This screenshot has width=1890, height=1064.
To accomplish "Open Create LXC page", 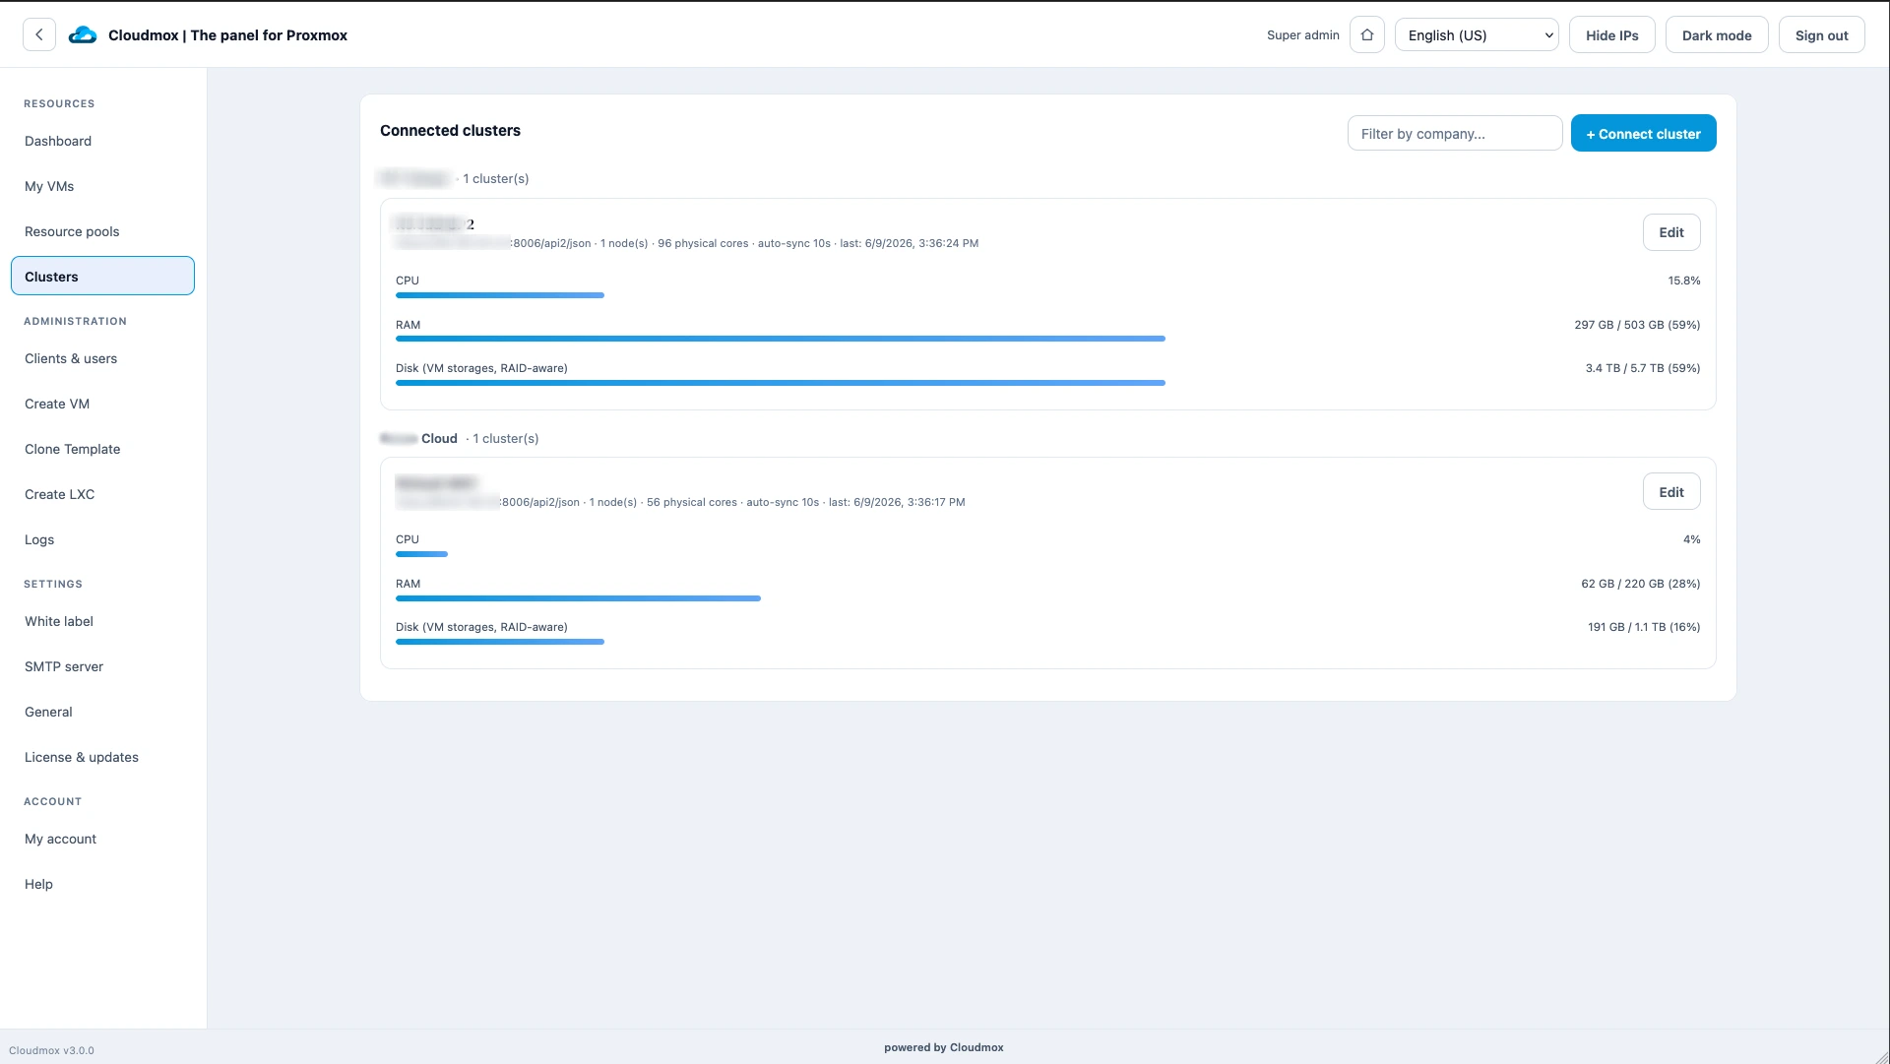I will tap(102, 494).
